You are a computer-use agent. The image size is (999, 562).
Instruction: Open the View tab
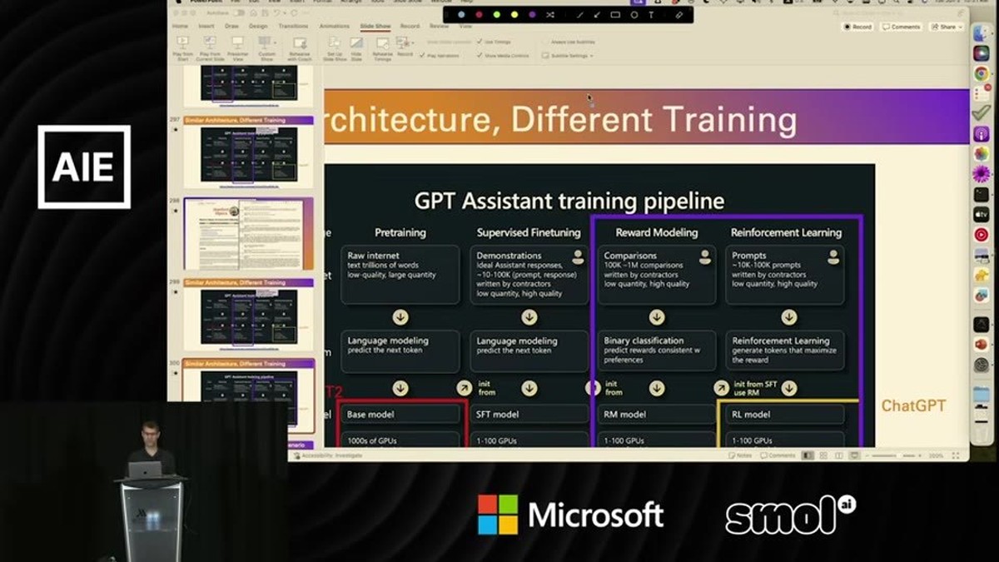click(x=465, y=26)
